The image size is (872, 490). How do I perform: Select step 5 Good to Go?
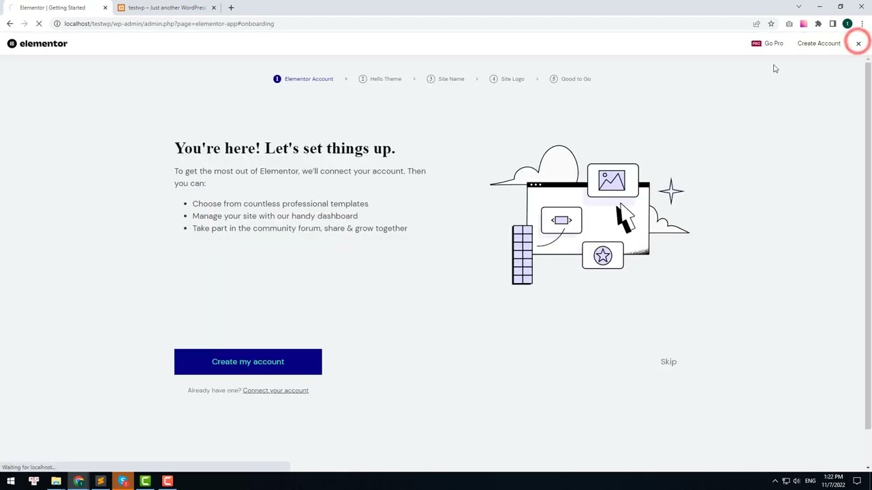[x=570, y=79]
